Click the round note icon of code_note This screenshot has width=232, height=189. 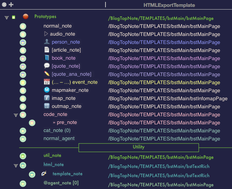click(x=23, y=115)
